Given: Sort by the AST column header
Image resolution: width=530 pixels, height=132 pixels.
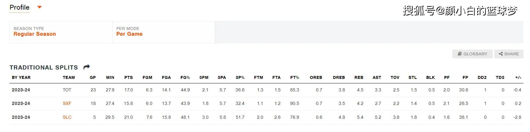Looking at the screenshot, I should [377, 78].
